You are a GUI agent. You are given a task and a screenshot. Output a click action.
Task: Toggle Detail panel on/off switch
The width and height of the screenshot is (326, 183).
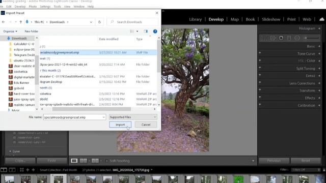coord(260,75)
